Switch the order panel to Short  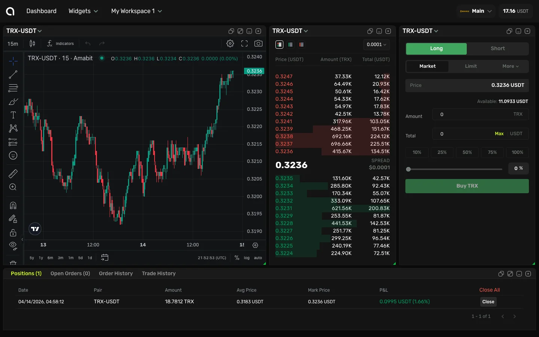497,49
